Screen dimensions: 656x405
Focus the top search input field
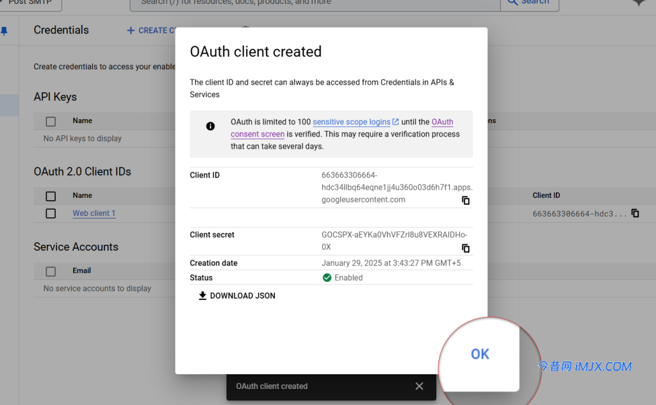pyautogui.click(x=315, y=3)
